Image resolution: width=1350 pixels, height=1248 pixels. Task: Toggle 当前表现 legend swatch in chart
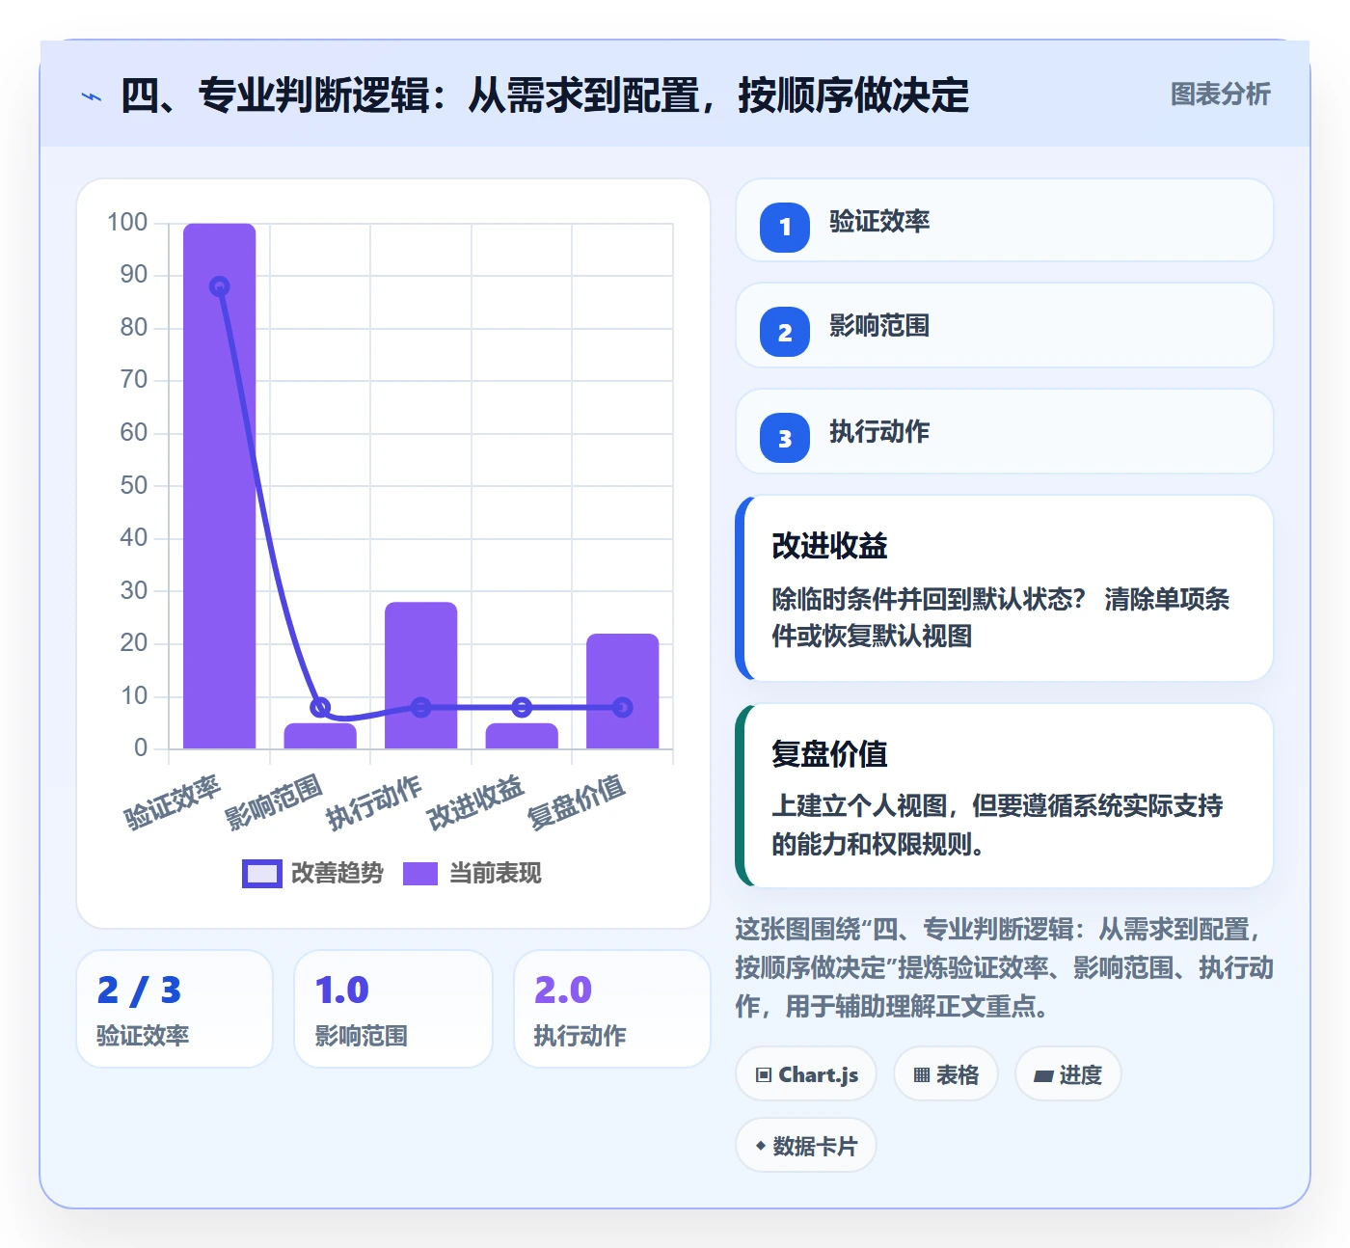pyautogui.click(x=420, y=873)
